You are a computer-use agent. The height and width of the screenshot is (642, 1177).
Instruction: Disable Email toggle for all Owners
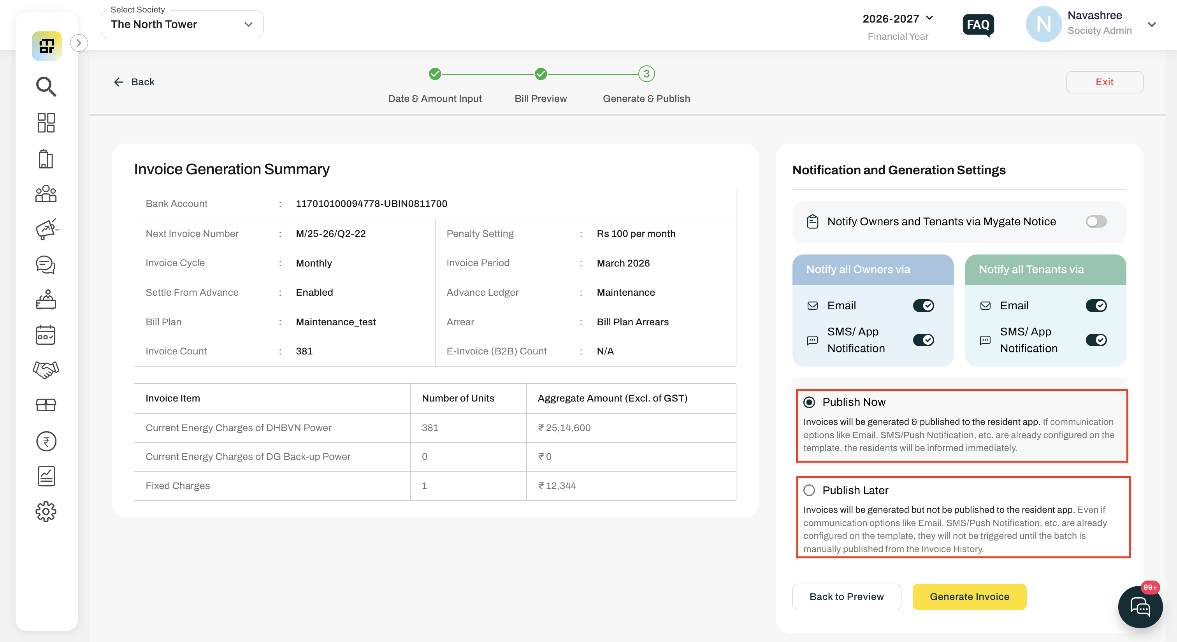[x=923, y=305]
